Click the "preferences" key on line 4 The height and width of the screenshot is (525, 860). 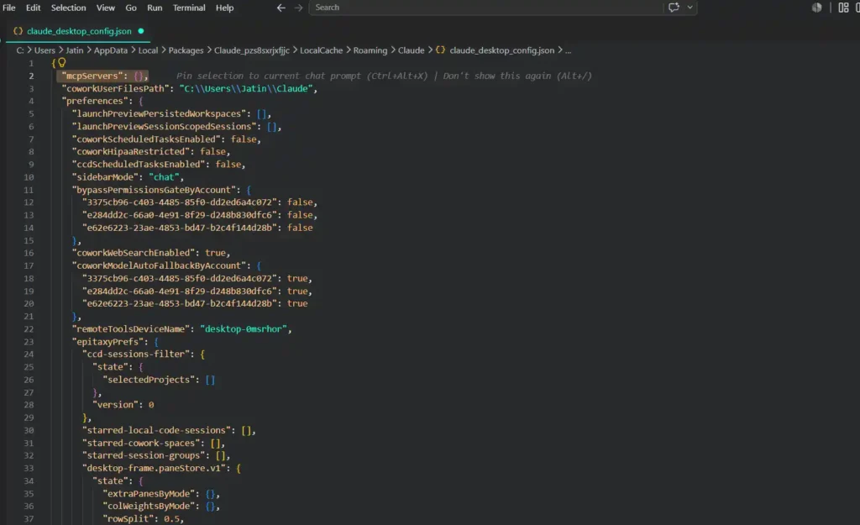click(x=95, y=101)
